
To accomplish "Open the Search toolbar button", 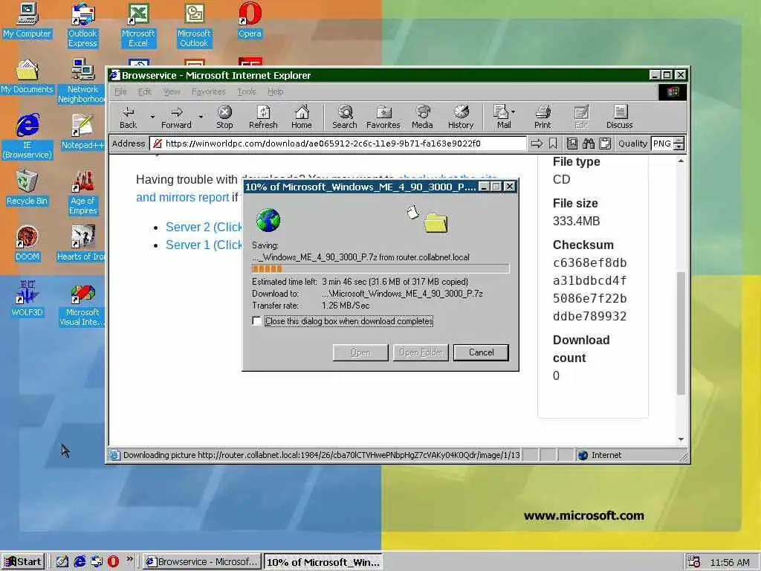I will click(x=345, y=117).
